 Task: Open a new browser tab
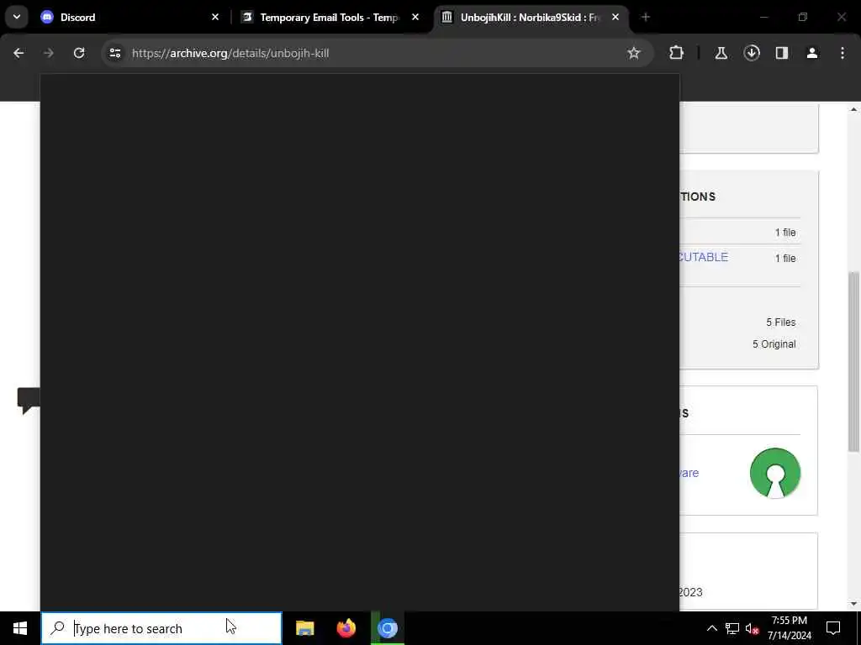(x=645, y=17)
